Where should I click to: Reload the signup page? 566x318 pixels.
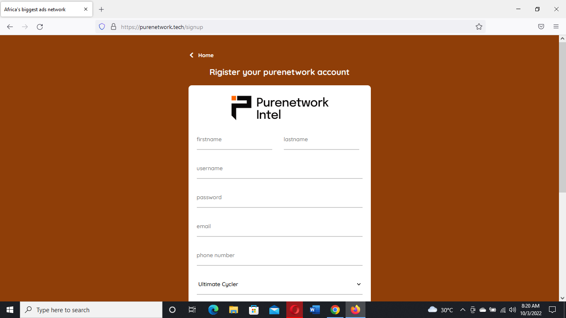pos(40,26)
